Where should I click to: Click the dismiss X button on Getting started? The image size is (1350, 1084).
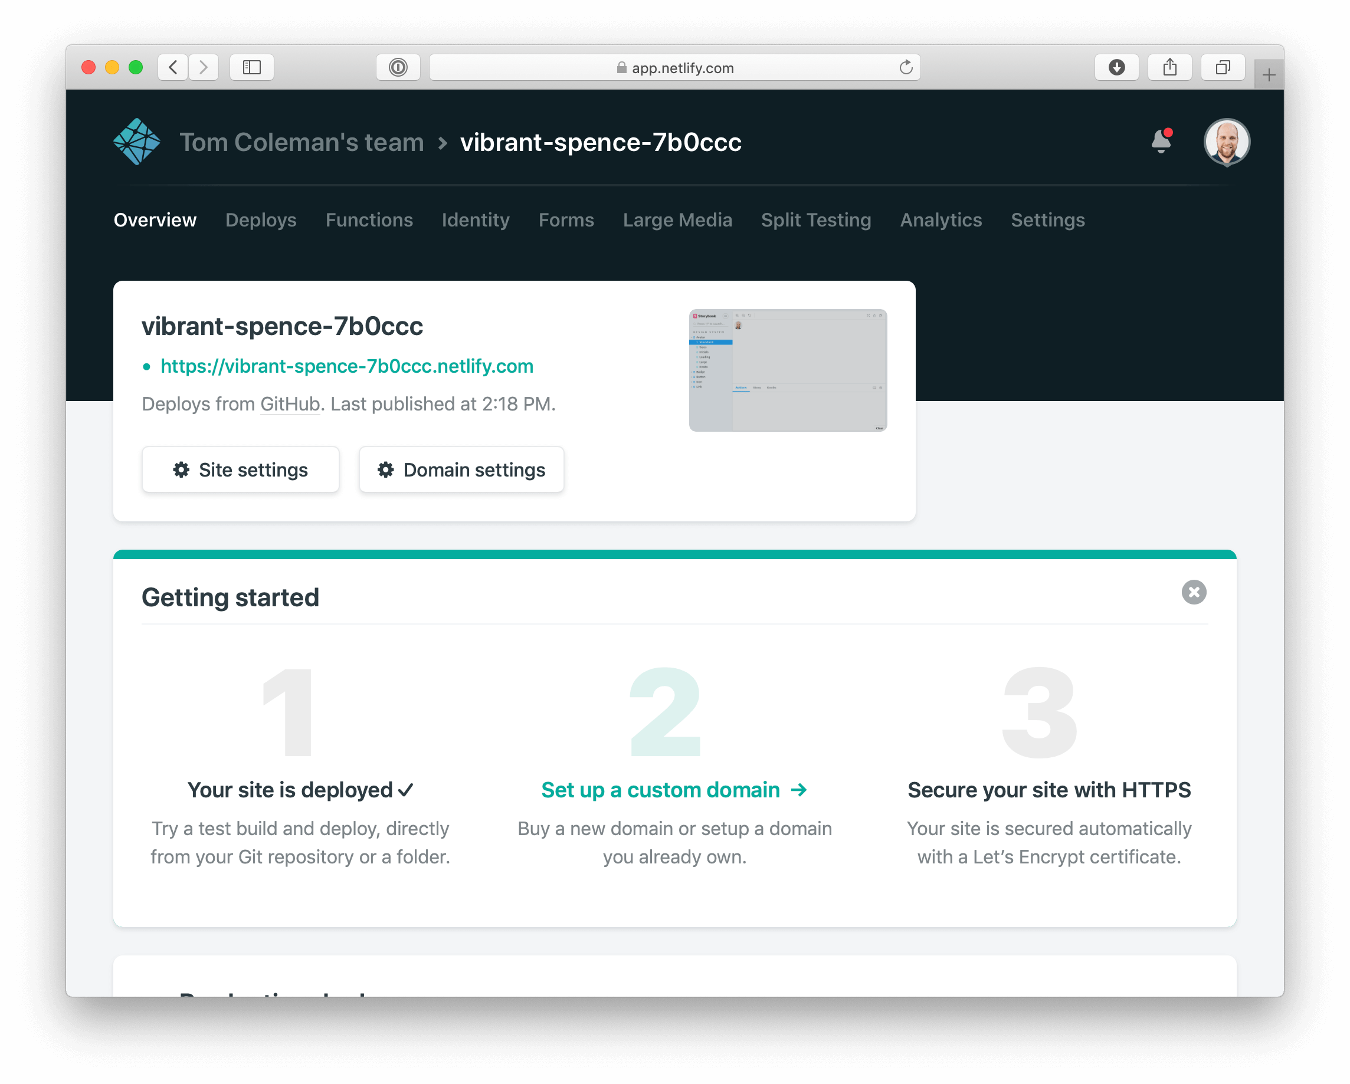[x=1194, y=592]
